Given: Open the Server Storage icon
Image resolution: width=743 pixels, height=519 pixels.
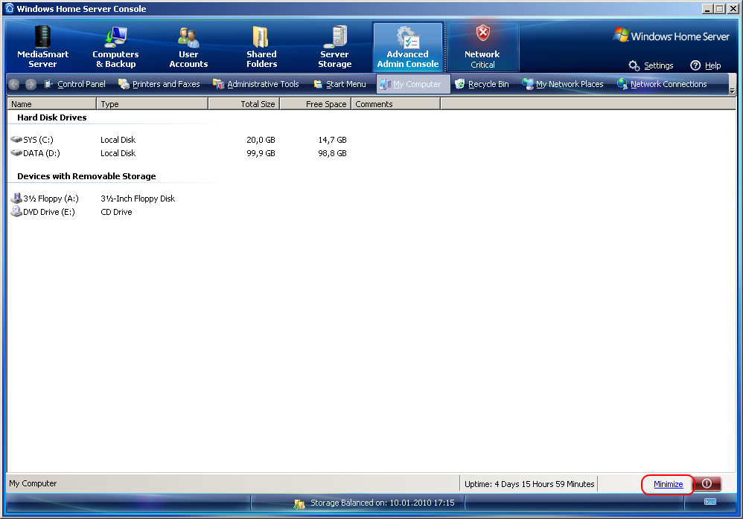Looking at the screenshot, I should click(x=335, y=37).
